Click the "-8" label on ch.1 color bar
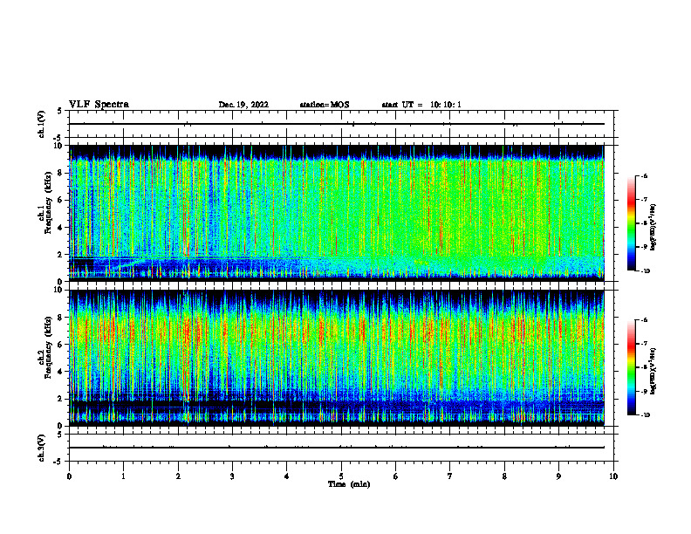The height and width of the screenshot is (534, 691). (x=644, y=223)
